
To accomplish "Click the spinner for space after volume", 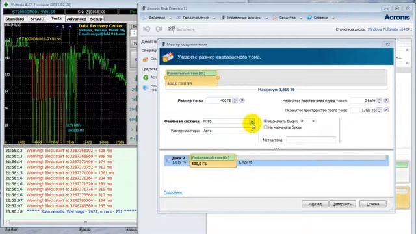I will (x=379, y=110).
